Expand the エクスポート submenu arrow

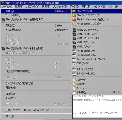71,98
